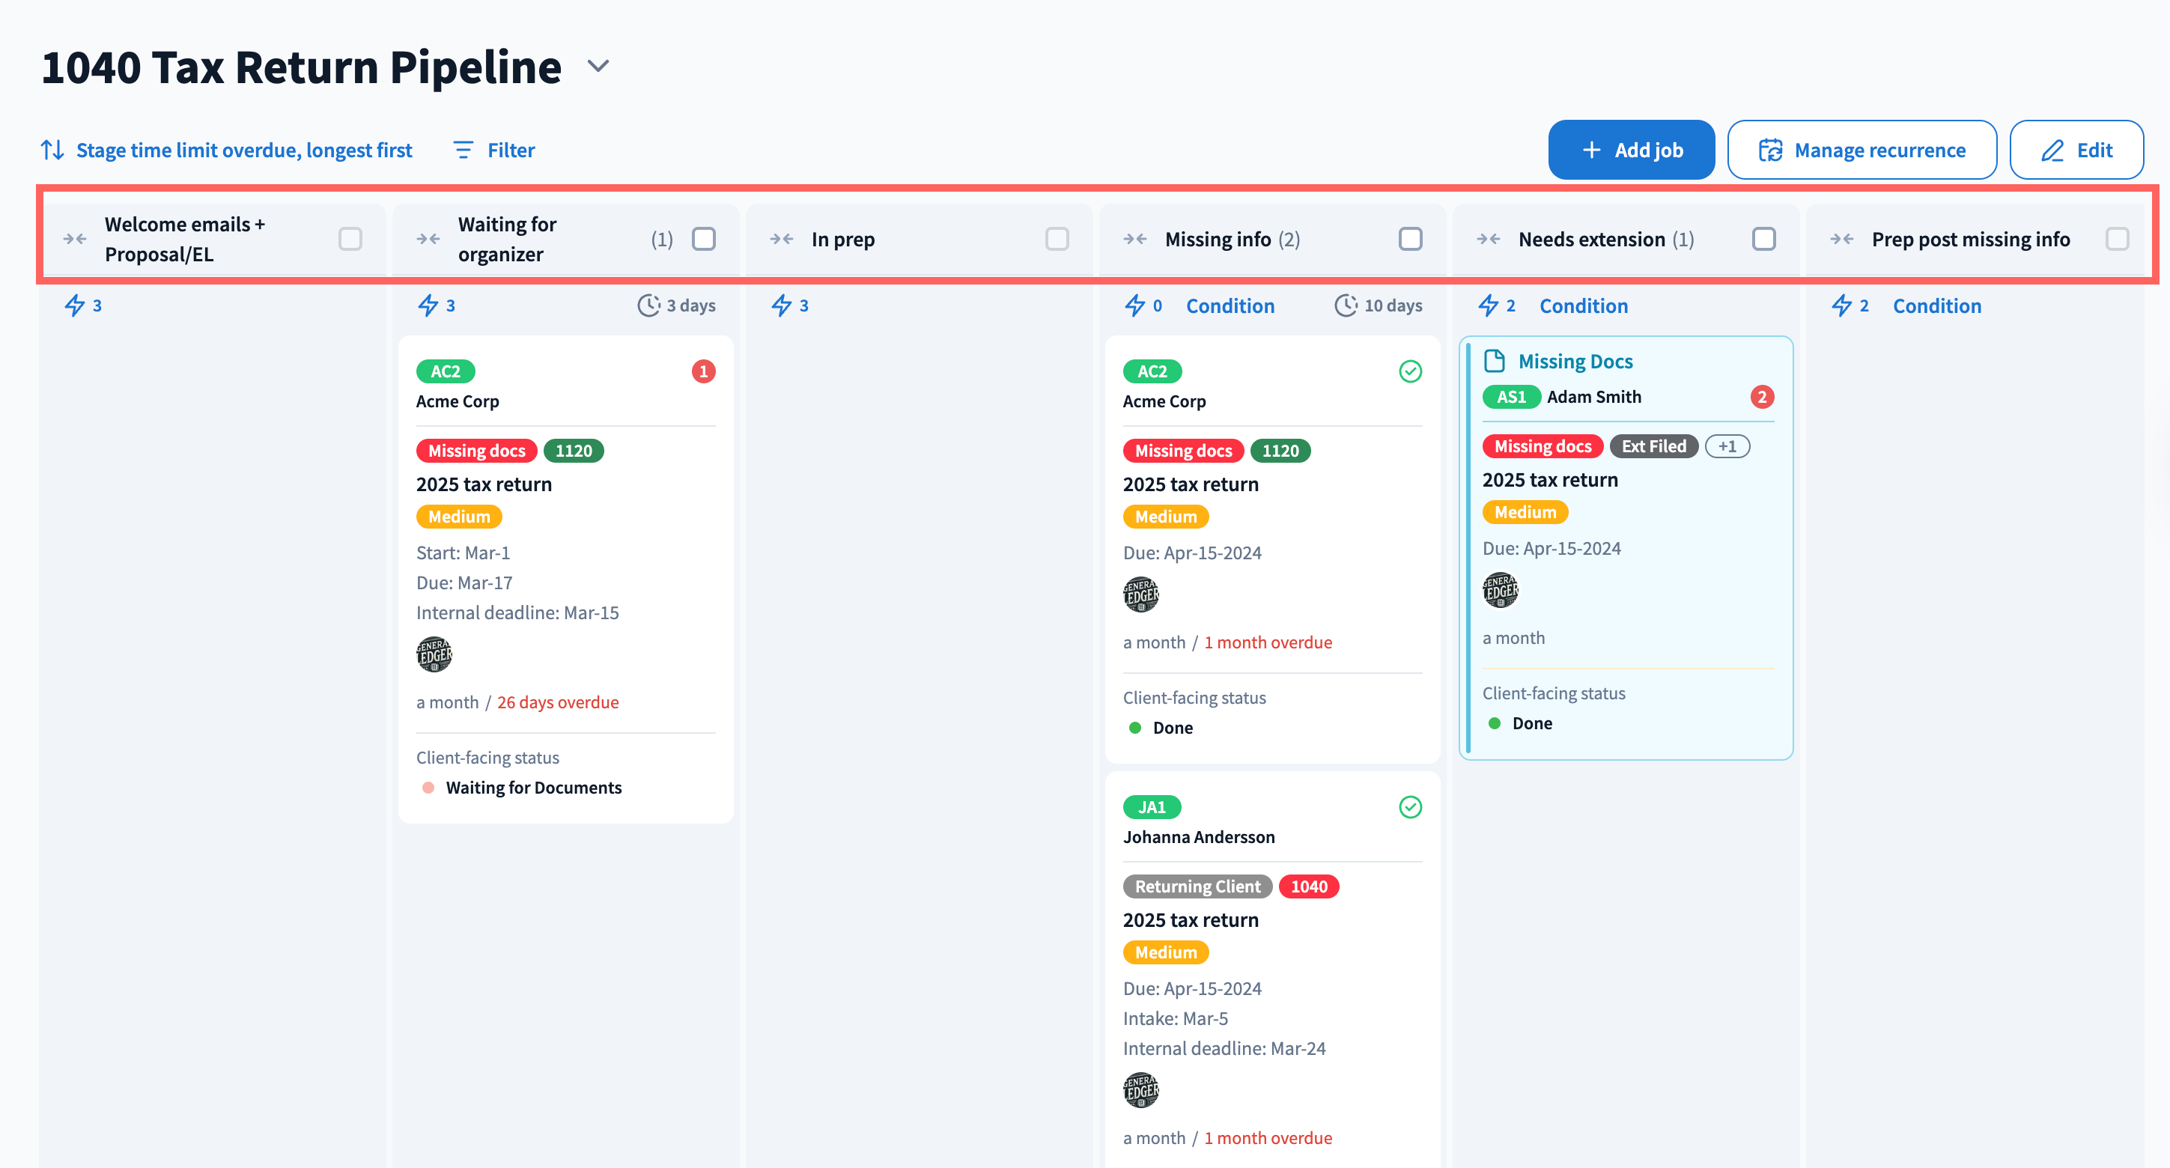The height and width of the screenshot is (1168, 2170).
Task: Collapse the Welcome emails + Proposal/EL column
Action: 75,239
